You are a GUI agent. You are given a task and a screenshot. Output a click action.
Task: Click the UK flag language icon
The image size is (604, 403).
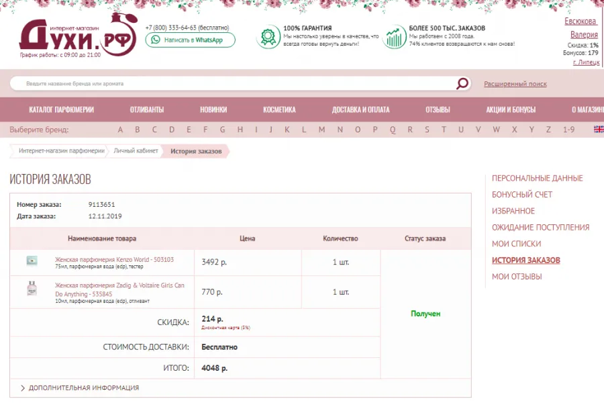pos(599,129)
